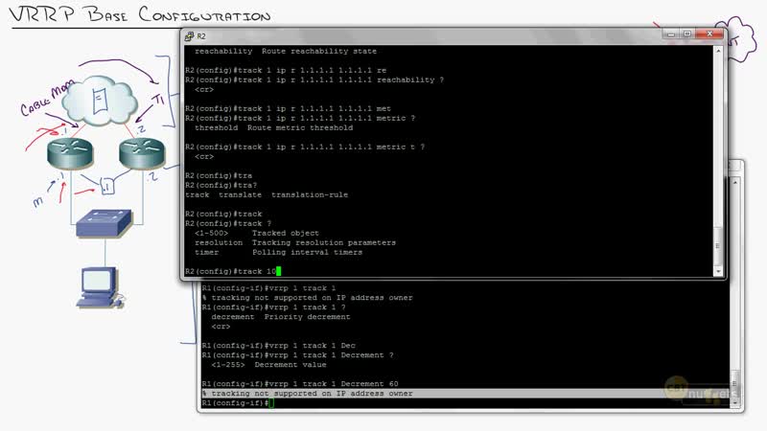Click 'decrement Priority decrement' line in R1
Viewport: 767px width, 431px height.
[x=281, y=317]
